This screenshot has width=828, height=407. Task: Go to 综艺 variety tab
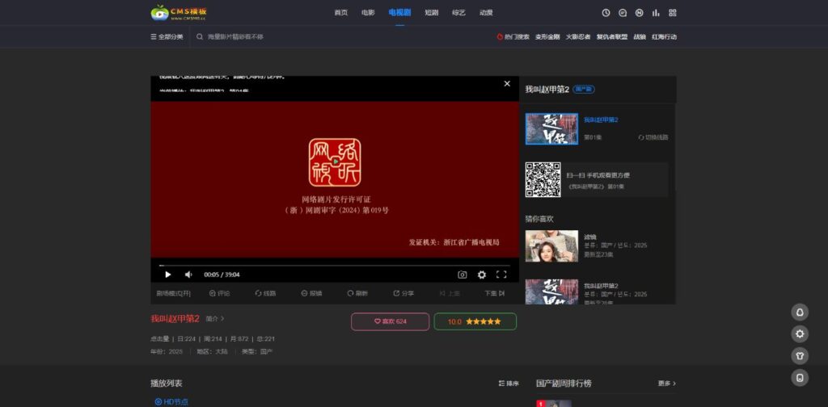click(459, 13)
